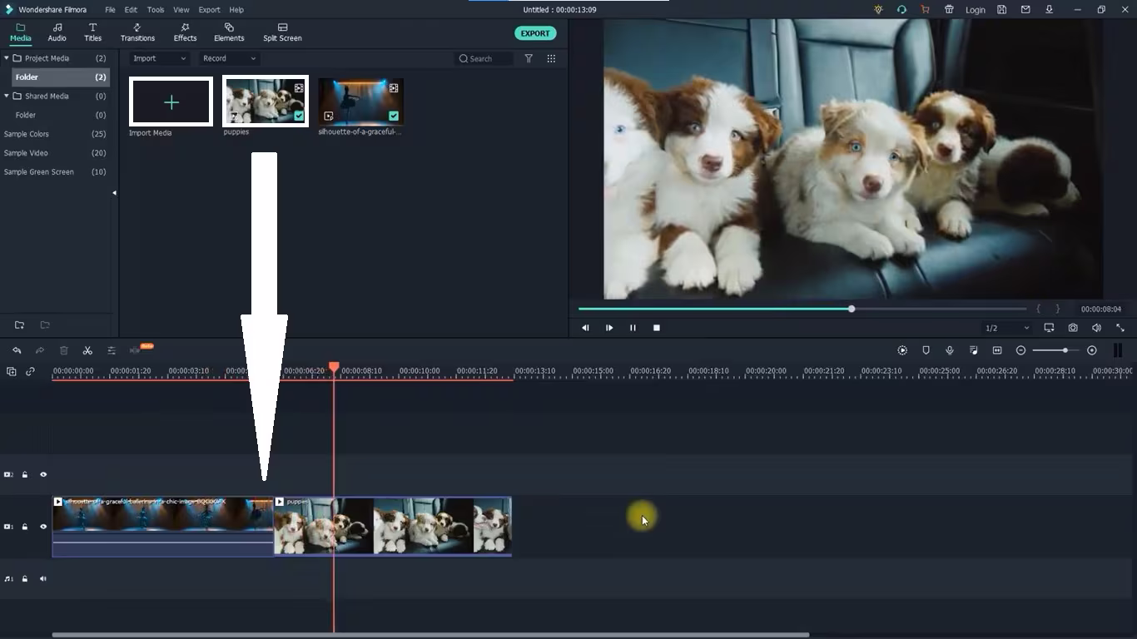The height and width of the screenshot is (639, 1137).
Task: Click the EXPORT button
Action: coord(535,33)
